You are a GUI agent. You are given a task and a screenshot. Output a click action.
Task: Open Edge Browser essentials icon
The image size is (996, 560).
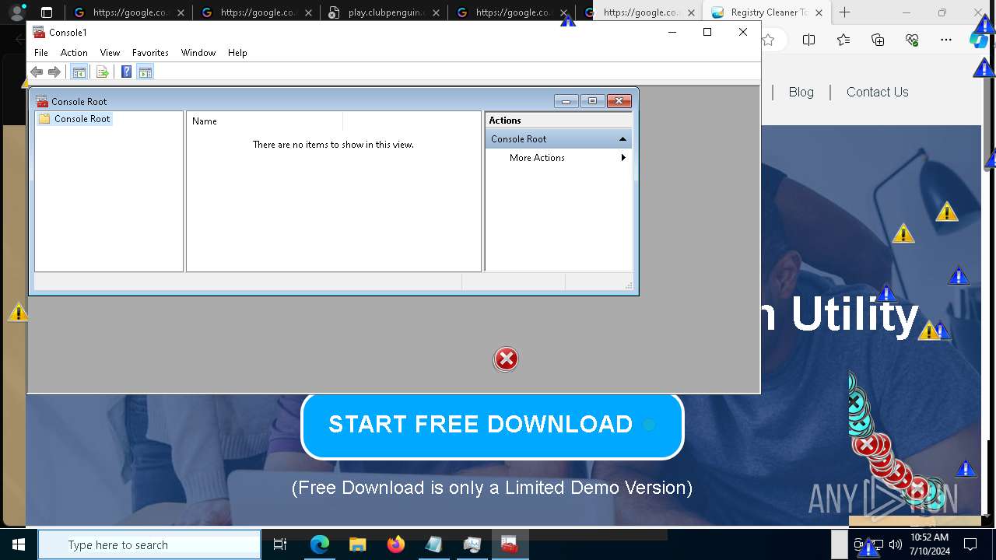(912, 40)
